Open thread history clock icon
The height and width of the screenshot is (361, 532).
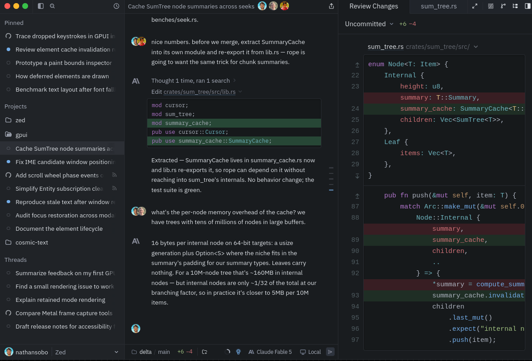(116, 6)
